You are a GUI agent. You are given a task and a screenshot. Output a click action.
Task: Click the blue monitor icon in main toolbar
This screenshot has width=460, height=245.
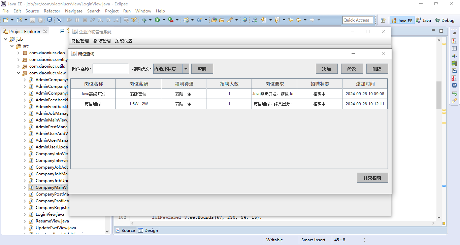[x=50, y=20]
